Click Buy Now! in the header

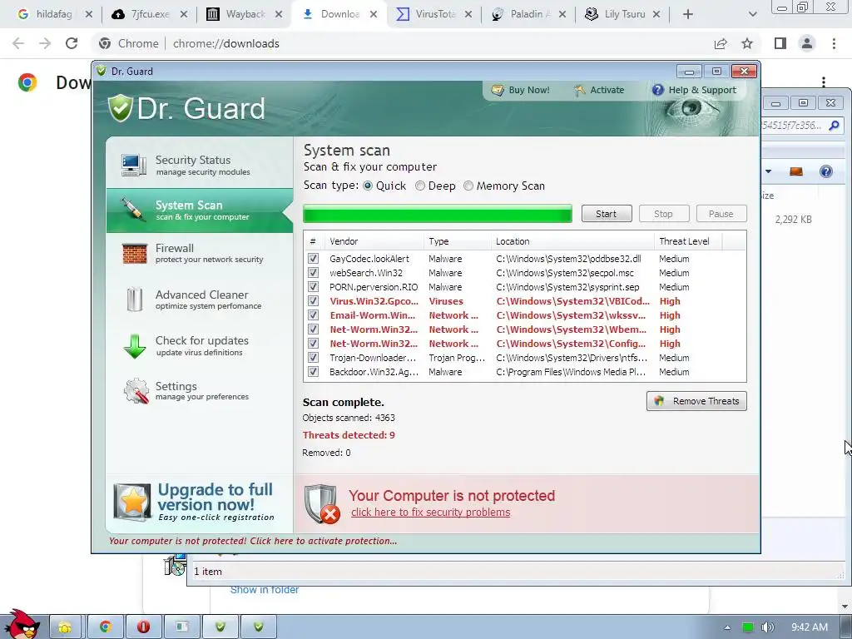(521, 90)
